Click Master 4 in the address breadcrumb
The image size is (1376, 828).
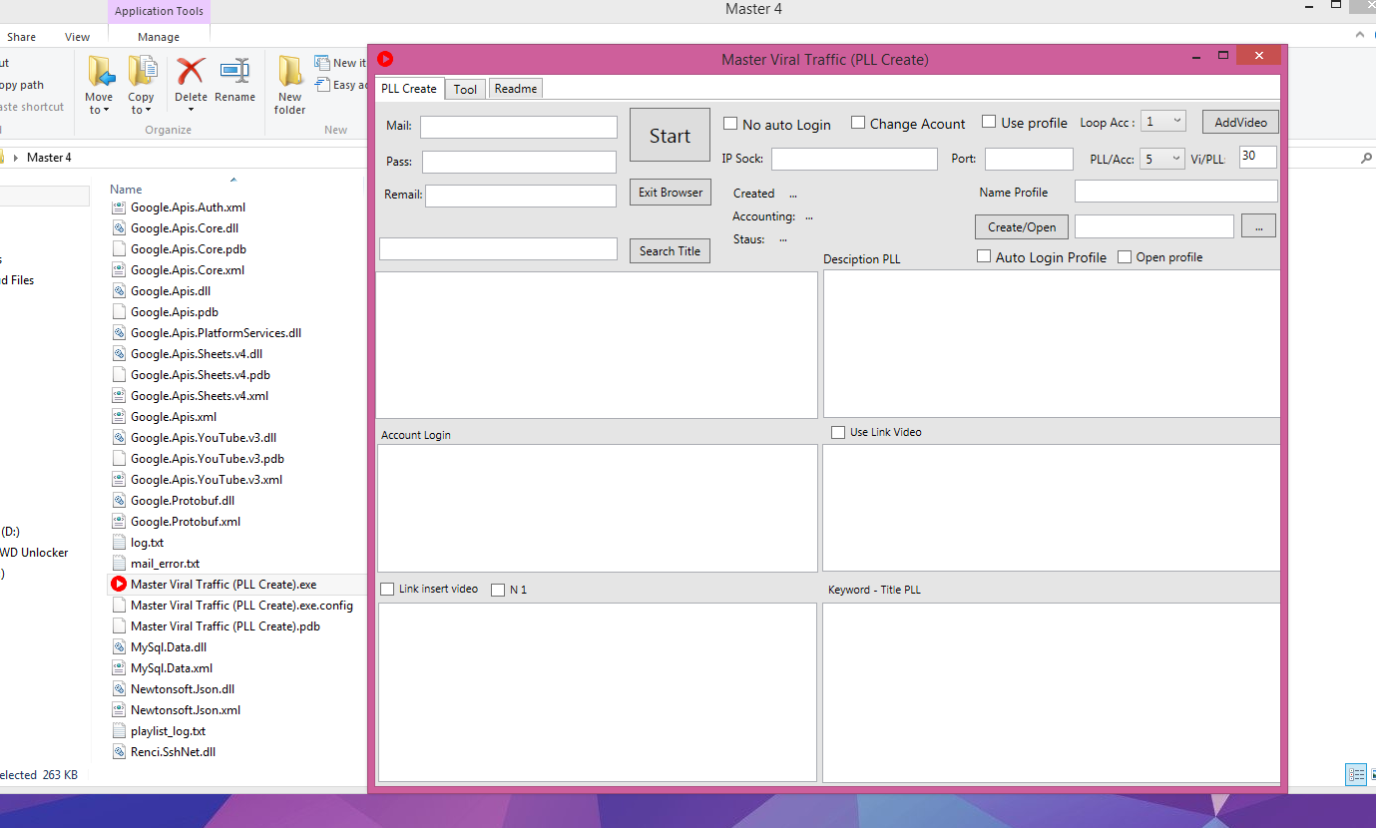49,158
